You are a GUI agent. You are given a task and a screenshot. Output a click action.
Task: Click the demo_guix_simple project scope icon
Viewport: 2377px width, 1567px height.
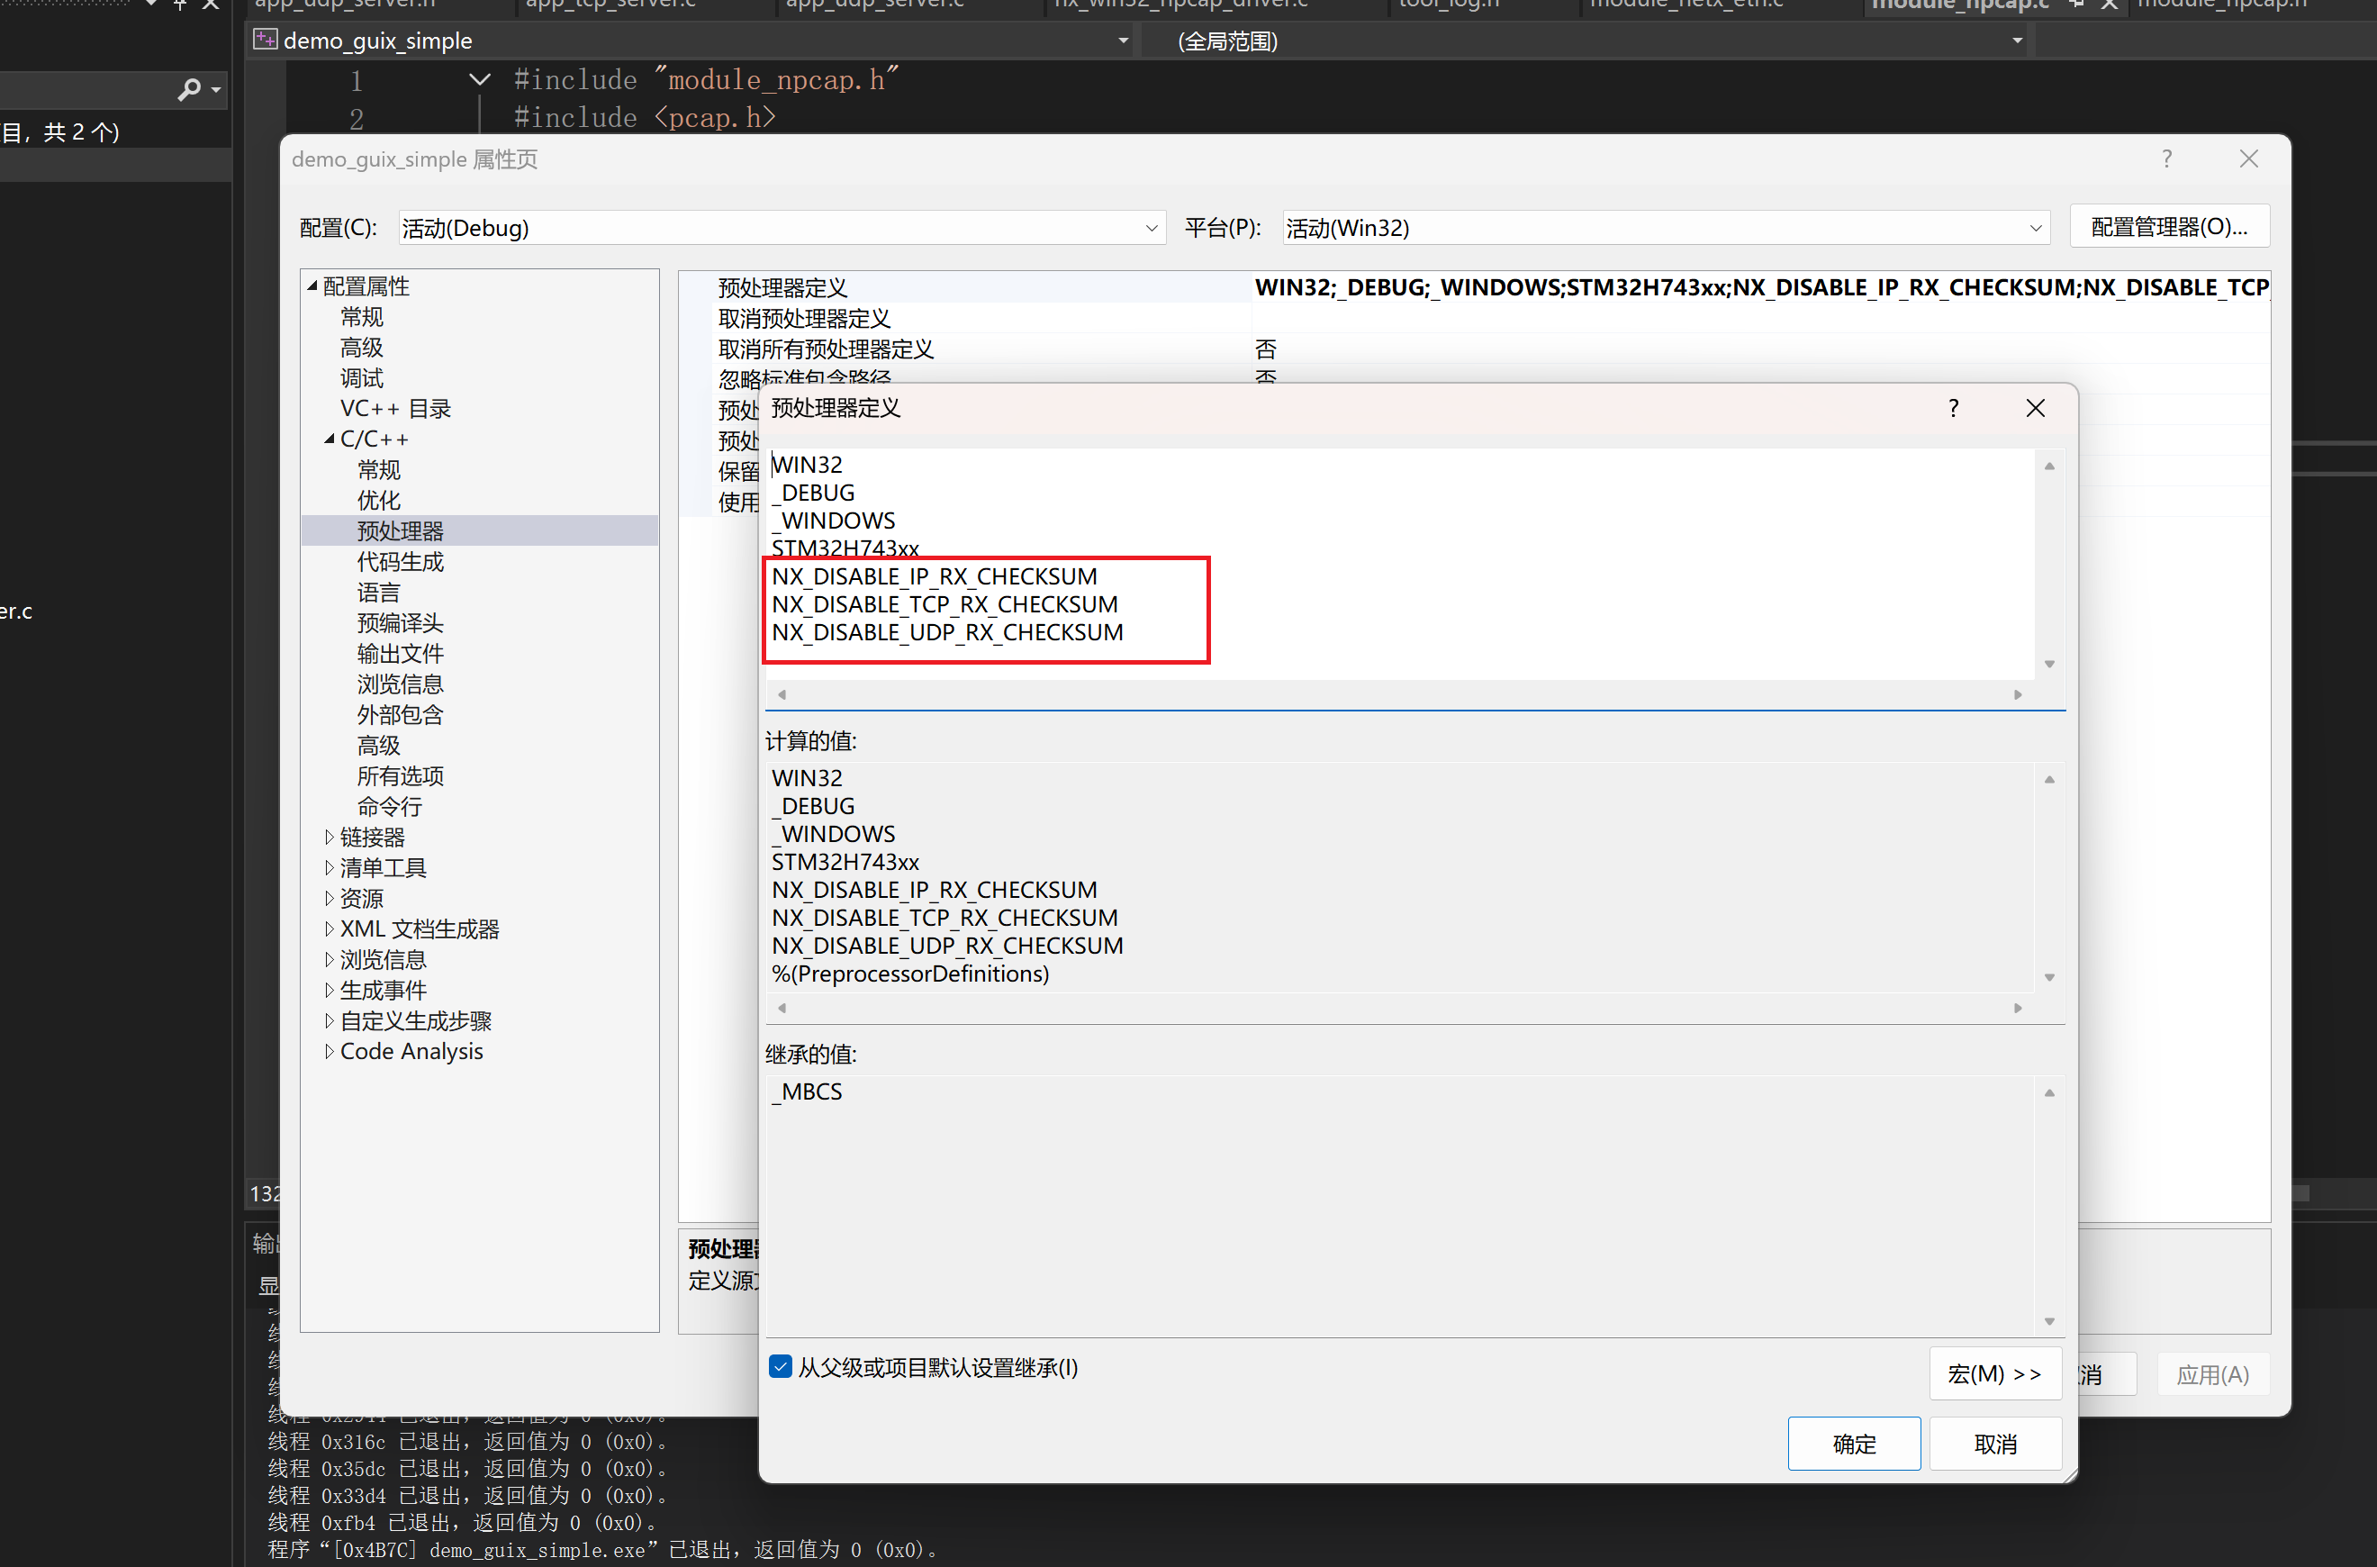pyautogui.click(x=265, y=40)
